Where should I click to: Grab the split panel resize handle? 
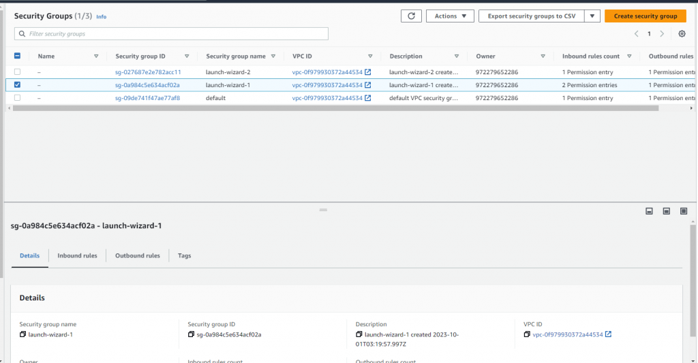[x=323, y=210]
